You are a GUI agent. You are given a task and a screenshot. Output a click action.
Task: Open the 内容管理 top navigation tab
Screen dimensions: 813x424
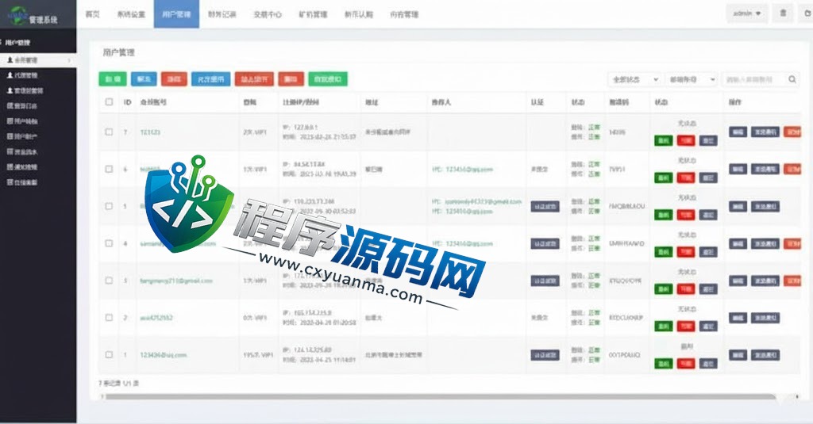(404, 14)
